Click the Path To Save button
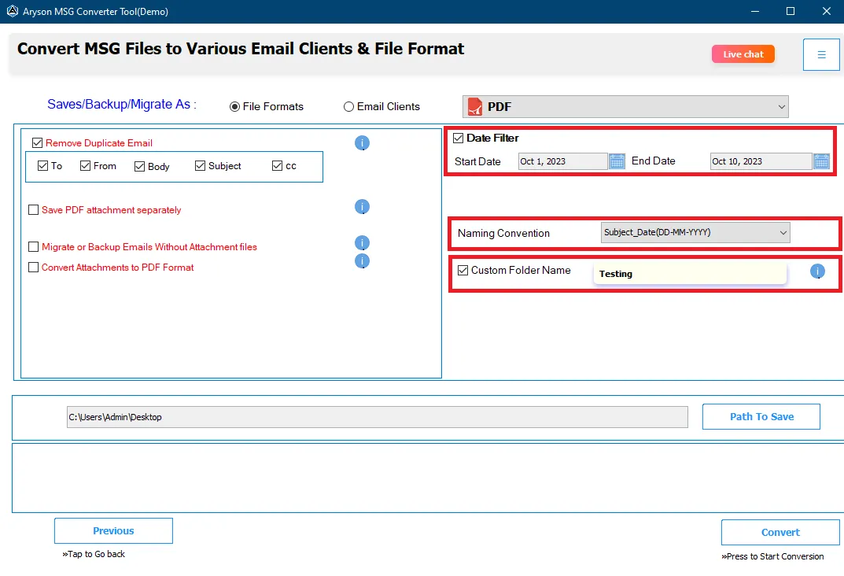 point(761,417)
